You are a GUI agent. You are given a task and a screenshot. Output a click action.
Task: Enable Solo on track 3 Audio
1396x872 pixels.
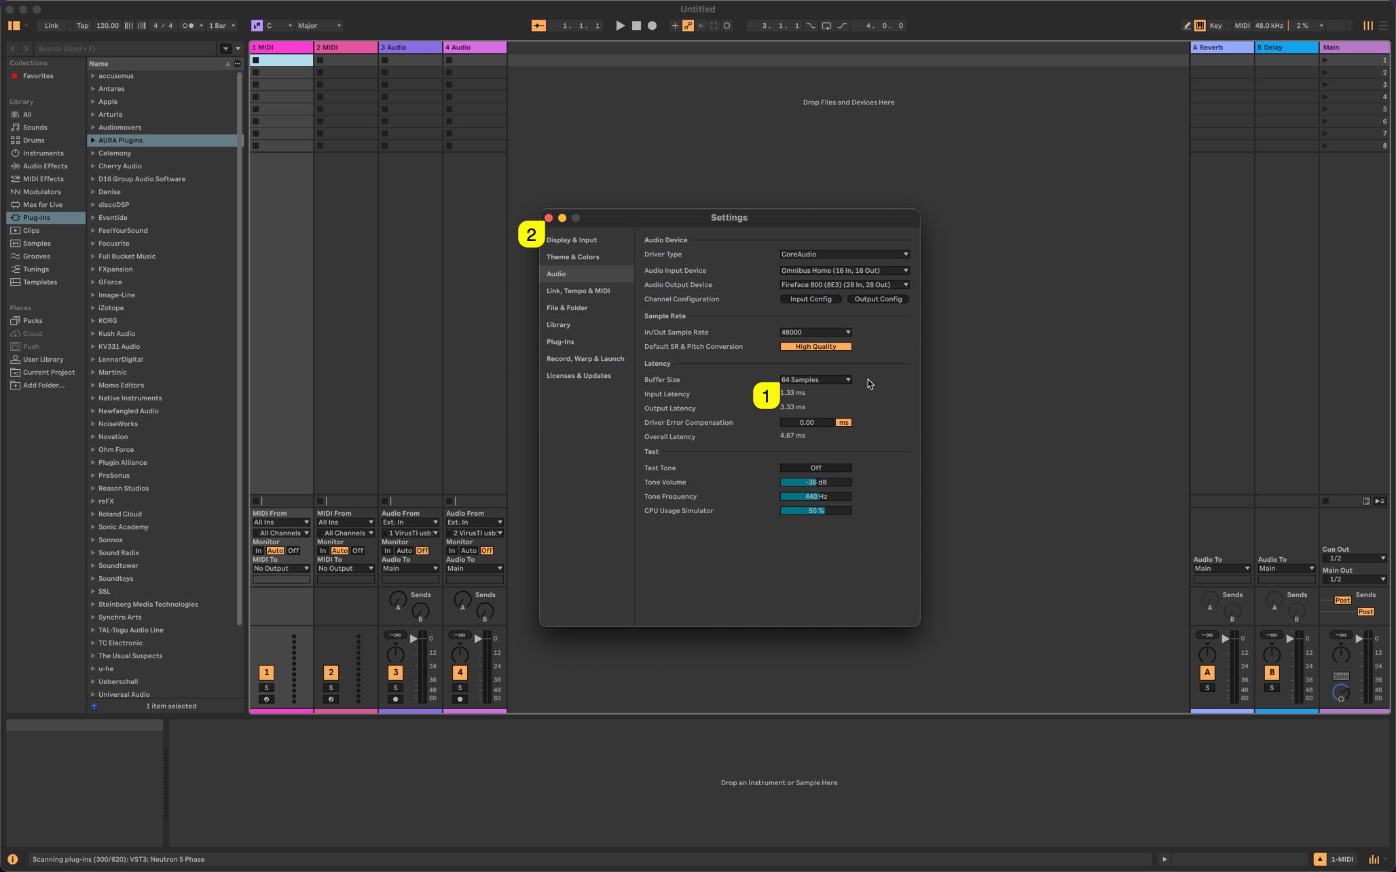(395, 687)
